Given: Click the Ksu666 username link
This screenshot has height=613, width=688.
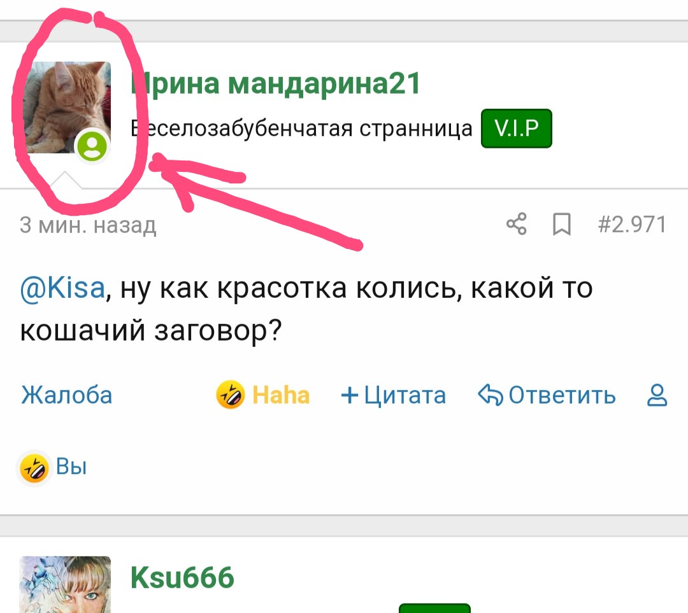Looking at the screenshot, I should (x=182, y=577).
